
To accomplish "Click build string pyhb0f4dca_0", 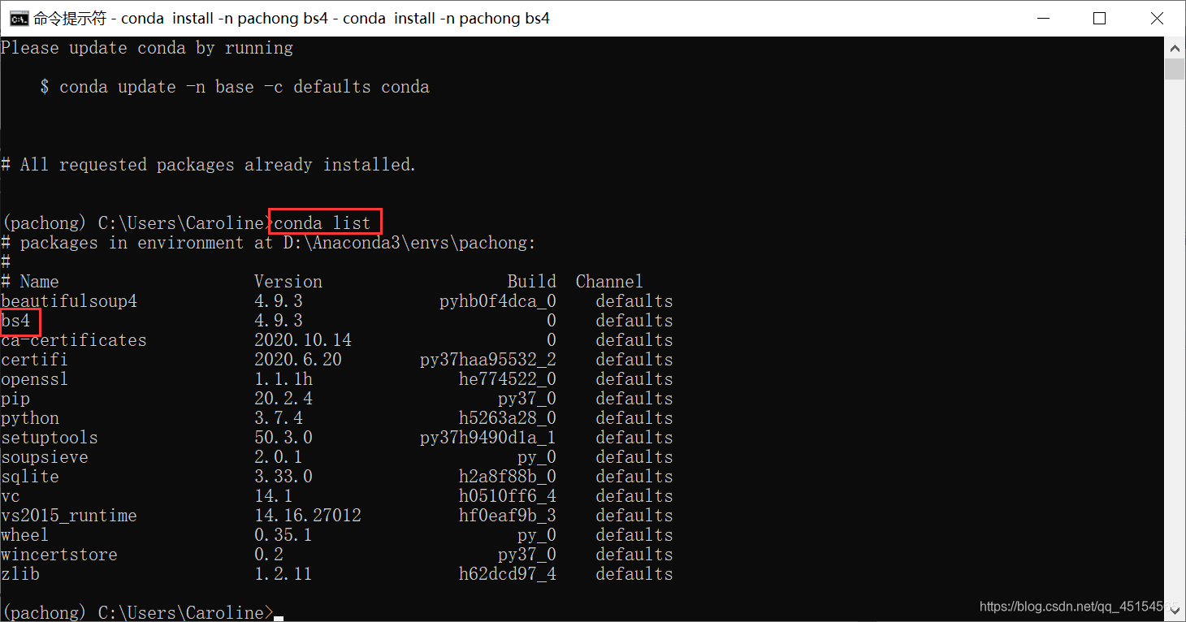I will pyautogui.click(x=498, y=301).
